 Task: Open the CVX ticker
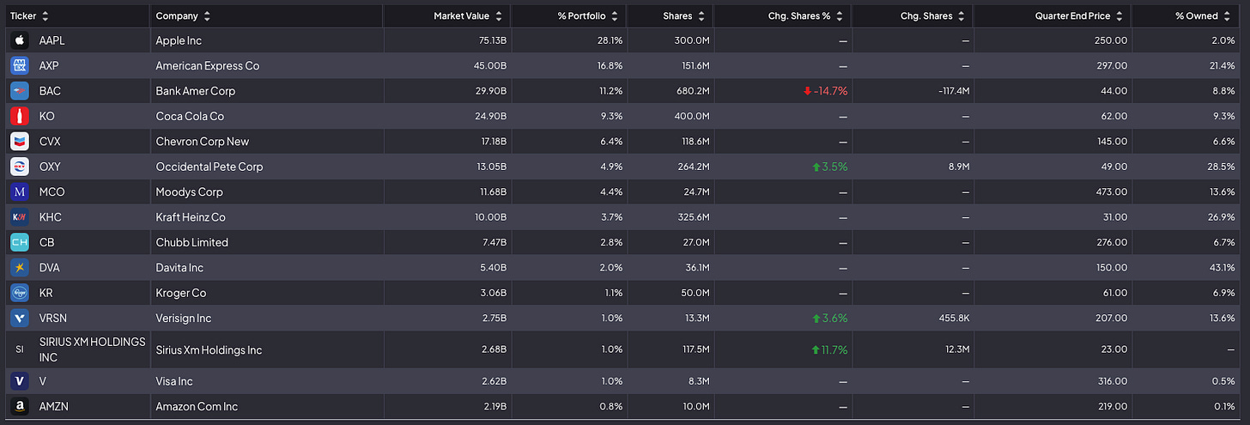coord(51,141)
